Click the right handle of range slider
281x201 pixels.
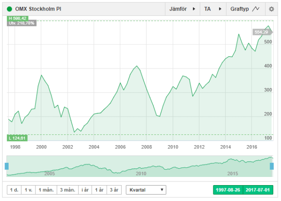click(271, 166)
